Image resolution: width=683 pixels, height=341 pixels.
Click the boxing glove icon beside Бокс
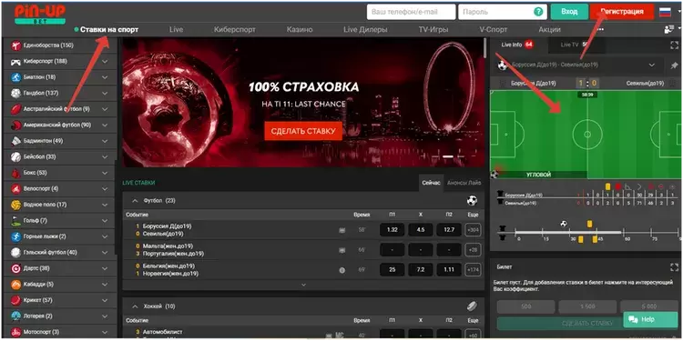[x=15, y=173]
